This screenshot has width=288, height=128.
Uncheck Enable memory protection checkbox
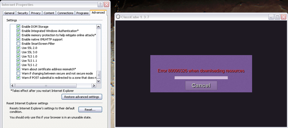pos(18,35)
